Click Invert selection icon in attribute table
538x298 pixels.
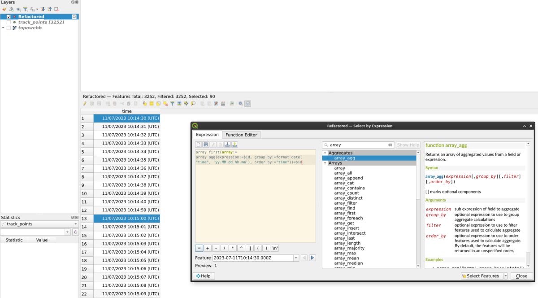pos(158,103)
